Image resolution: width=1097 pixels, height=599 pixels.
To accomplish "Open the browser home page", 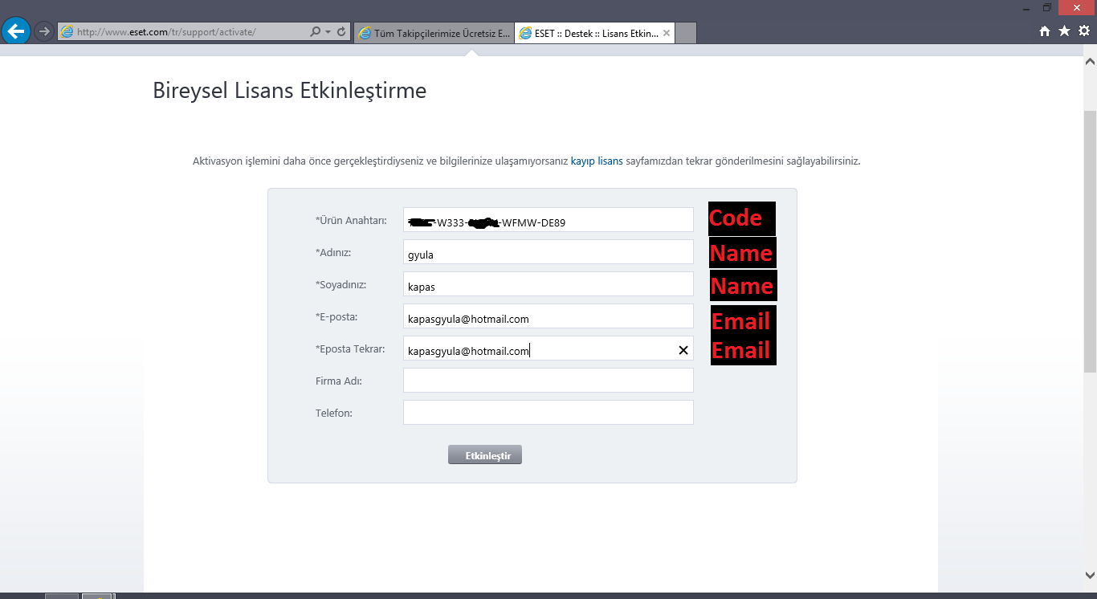I will click(x=1045, y=31).
